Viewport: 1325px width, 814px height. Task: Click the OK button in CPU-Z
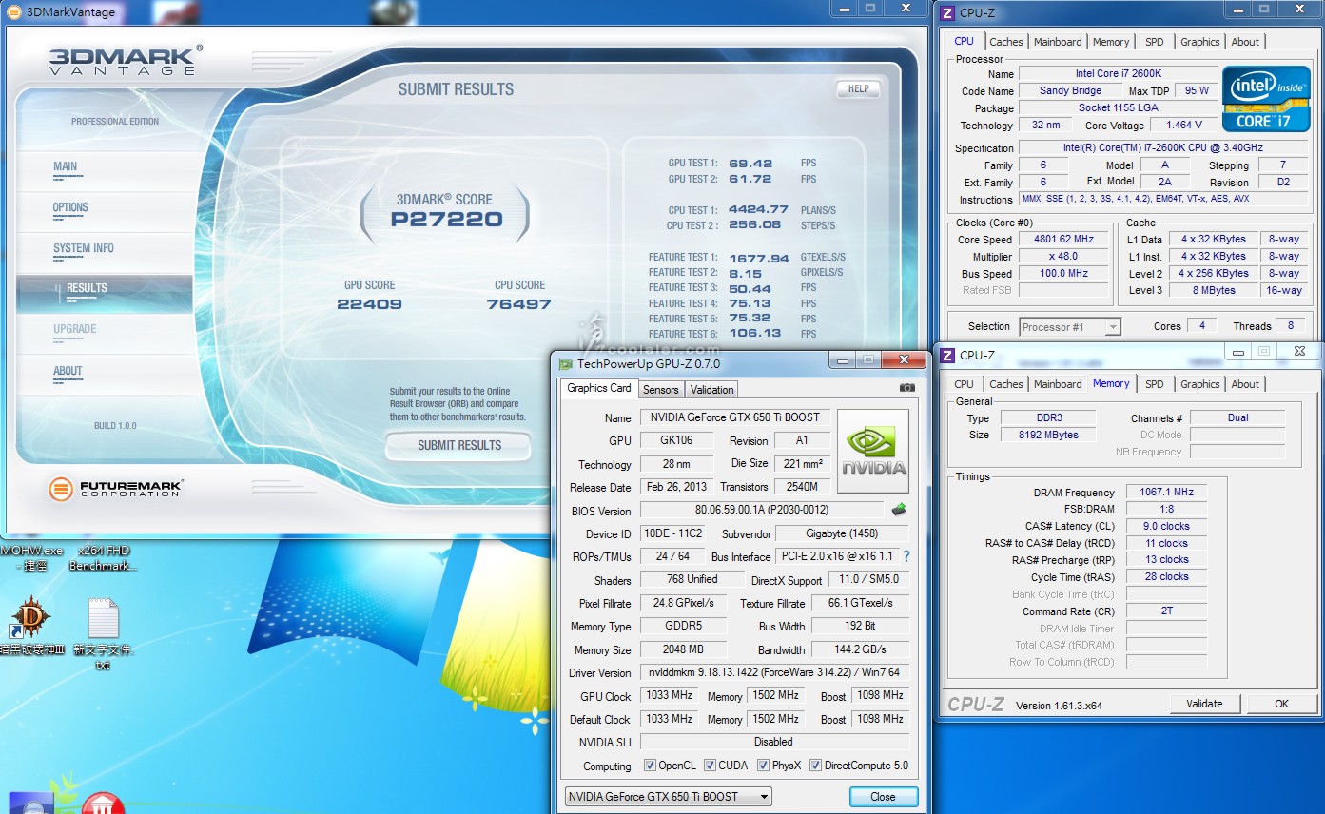1281,704
